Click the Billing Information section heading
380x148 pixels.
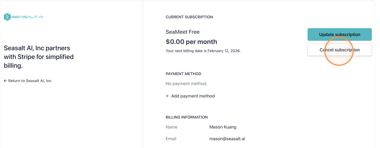(187, 117)
